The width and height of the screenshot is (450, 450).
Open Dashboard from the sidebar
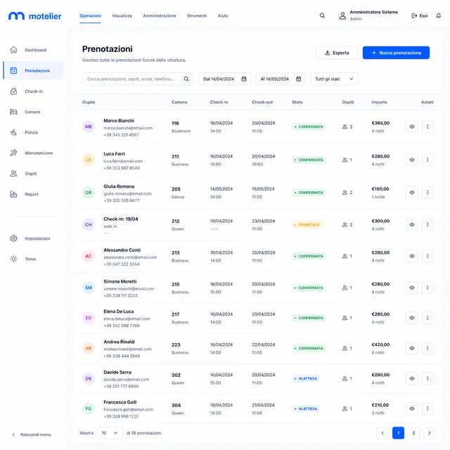tap(33, 50)
